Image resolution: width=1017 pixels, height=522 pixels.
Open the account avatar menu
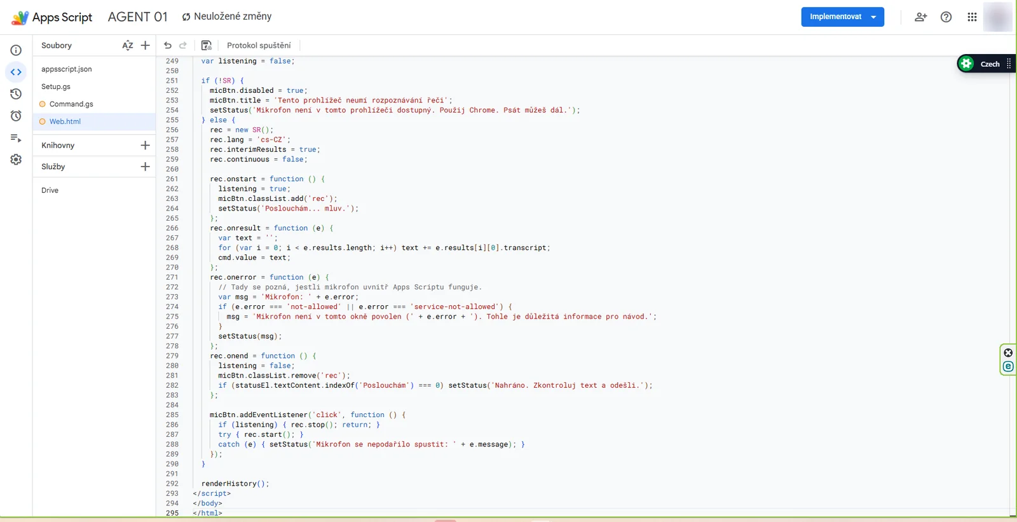tap(997, 17)
